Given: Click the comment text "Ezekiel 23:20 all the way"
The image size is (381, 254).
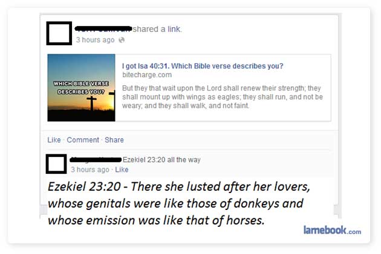Looking at the screenshot, I should pos(161,160).
